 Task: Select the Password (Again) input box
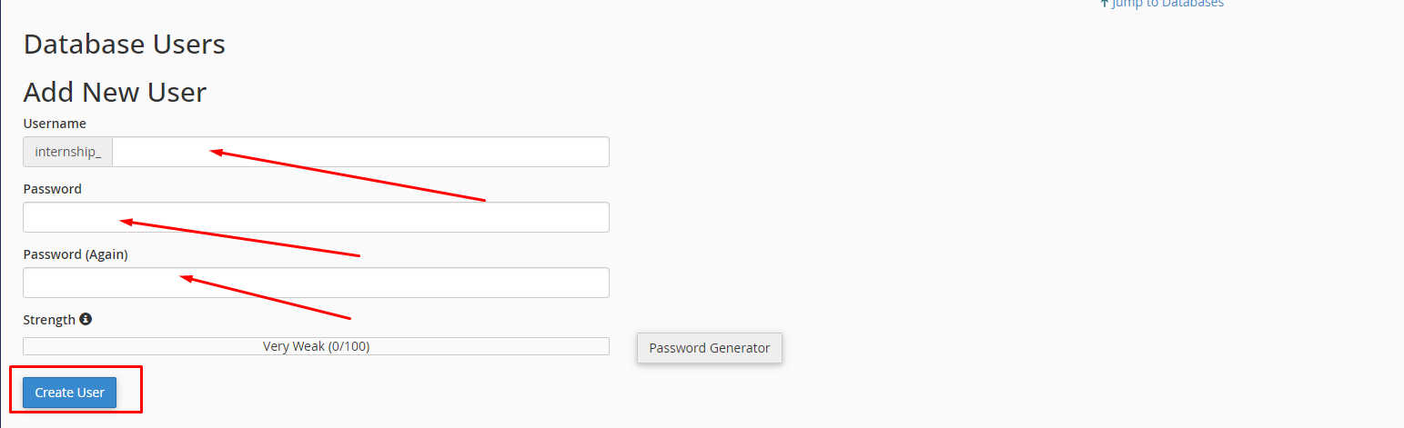(316, 283)
